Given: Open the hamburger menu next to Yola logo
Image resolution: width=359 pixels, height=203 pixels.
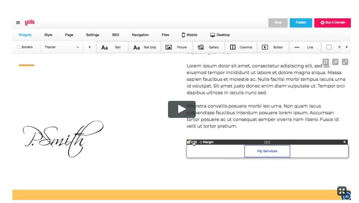Looking at the screenshot, I should (x=18, y=23).
